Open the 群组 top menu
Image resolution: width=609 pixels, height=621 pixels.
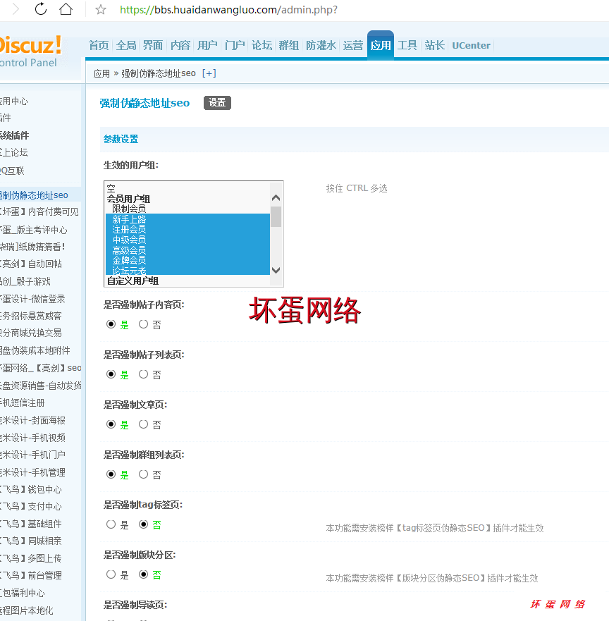[x=289, y=46]
